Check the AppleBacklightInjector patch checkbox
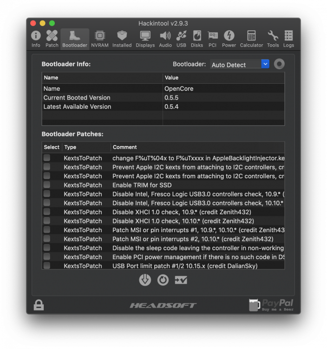Screen dimensions: 327x349 pos(46,158)
